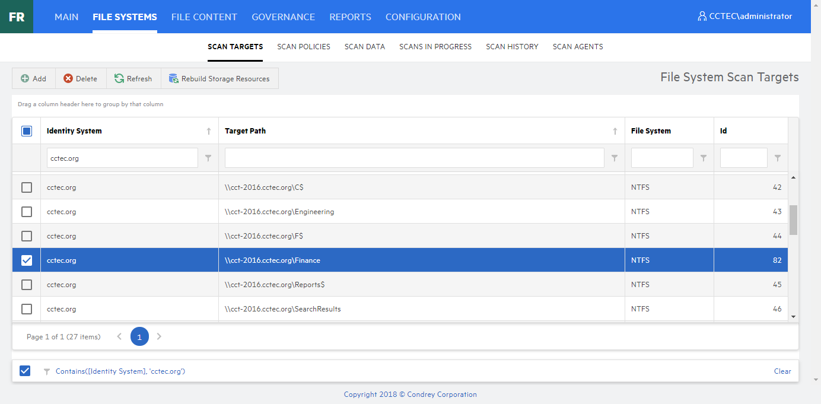Switch to the Scan Policies tab
Screen dimensions: 821x404
(304, 46)
